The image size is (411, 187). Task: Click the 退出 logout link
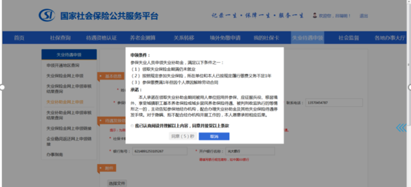364,16
